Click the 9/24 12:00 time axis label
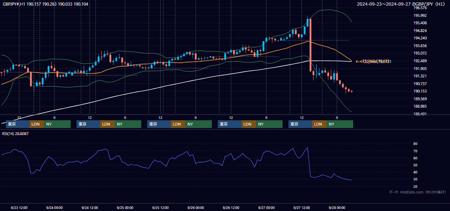This screenshot has width=450, height=211. [x=89, y=207]
